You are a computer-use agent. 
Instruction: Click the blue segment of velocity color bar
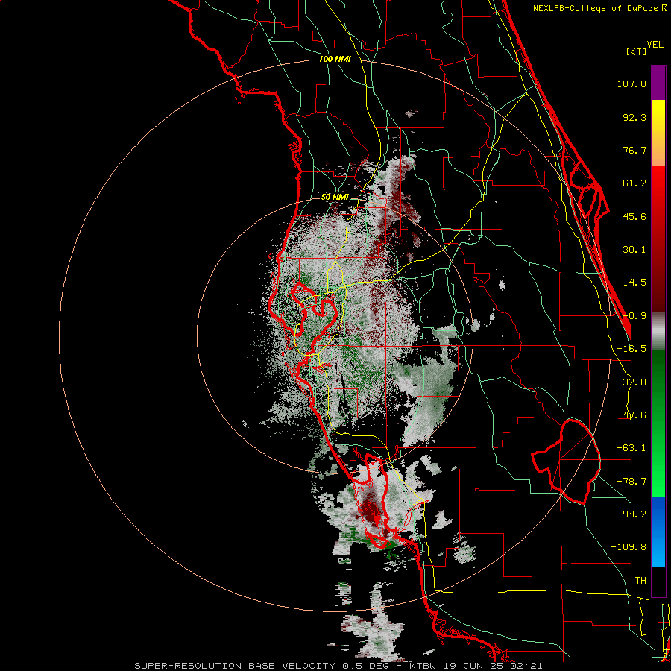pyautogui.click(x=658, y=532)
